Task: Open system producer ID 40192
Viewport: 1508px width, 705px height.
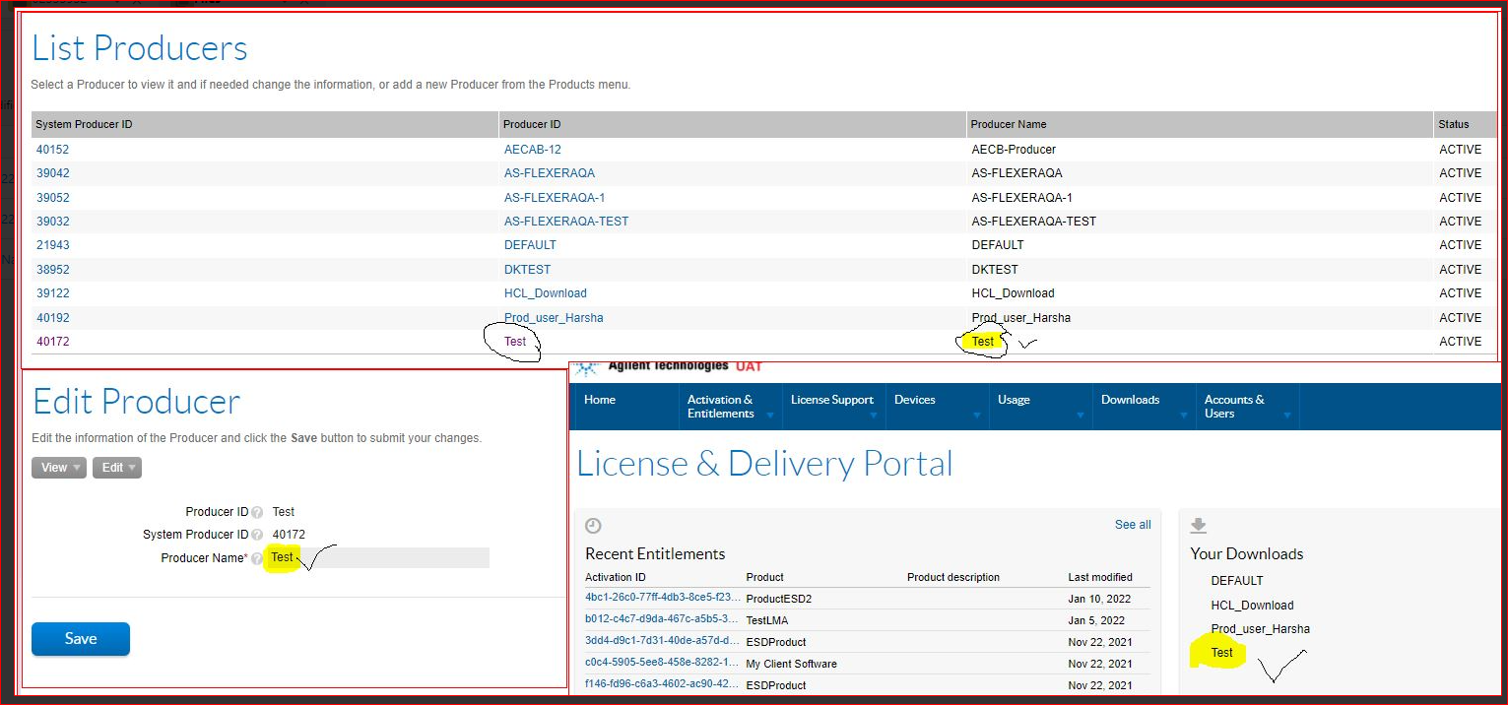Action: (x=53, y=318)
